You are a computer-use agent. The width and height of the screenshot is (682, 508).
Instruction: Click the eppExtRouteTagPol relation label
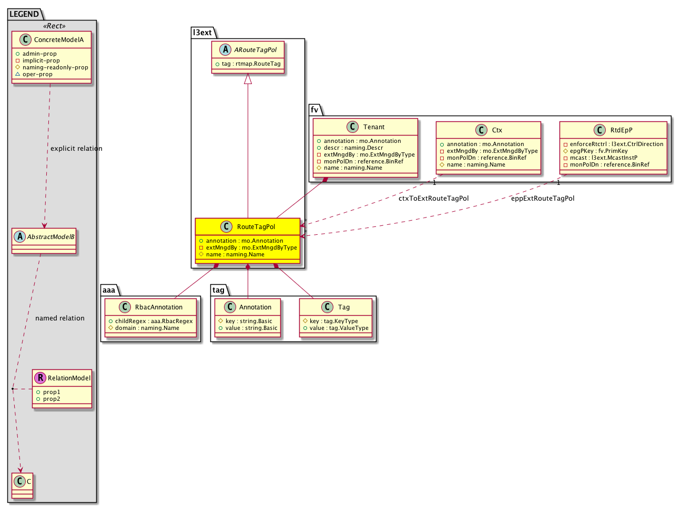[543, 199]
